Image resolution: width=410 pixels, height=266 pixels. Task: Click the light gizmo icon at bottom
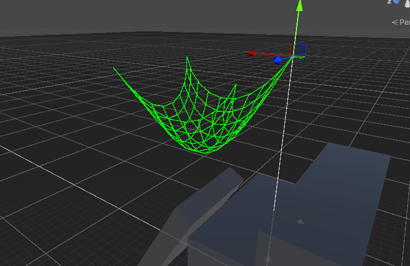(x=268, y=259)
